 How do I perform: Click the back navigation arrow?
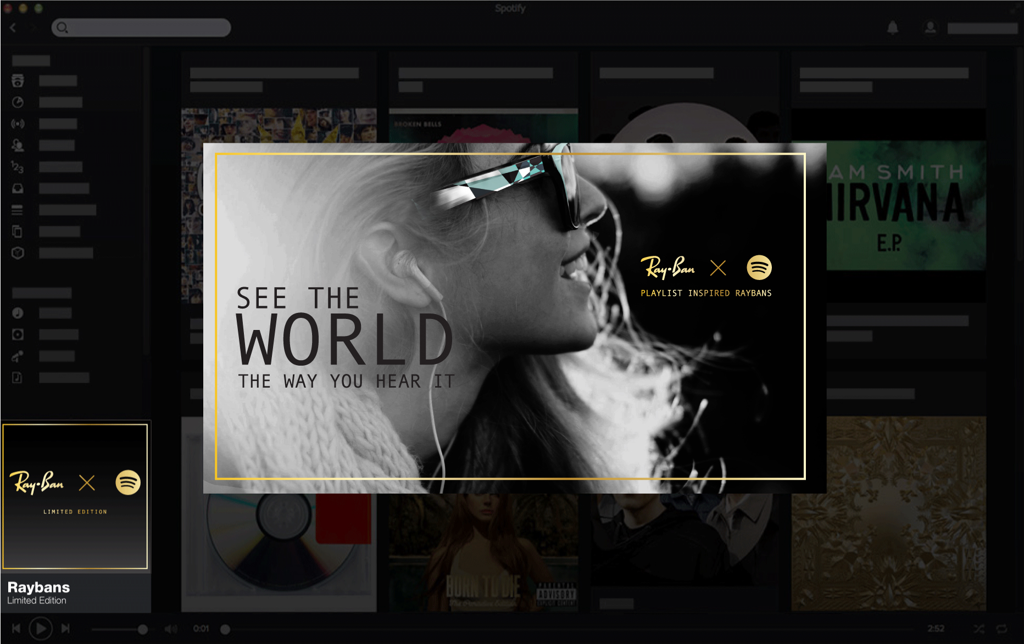(x=13, y=27)
